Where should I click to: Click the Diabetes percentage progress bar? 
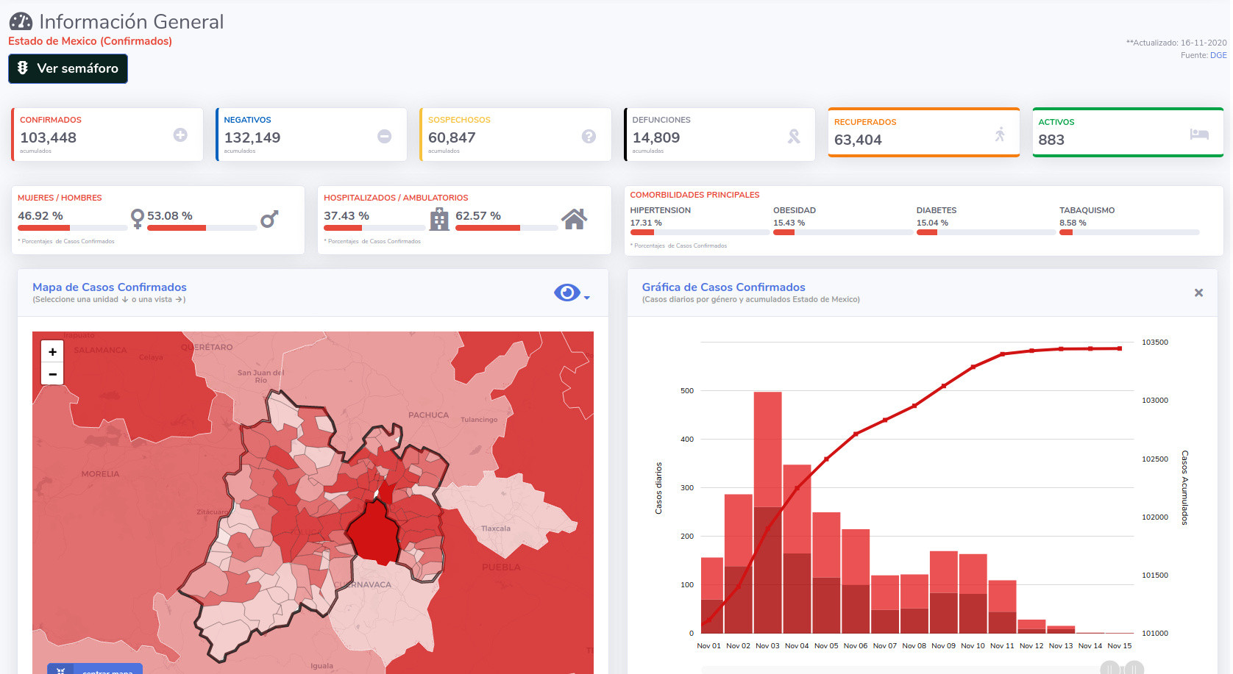(x=986, y=232)
